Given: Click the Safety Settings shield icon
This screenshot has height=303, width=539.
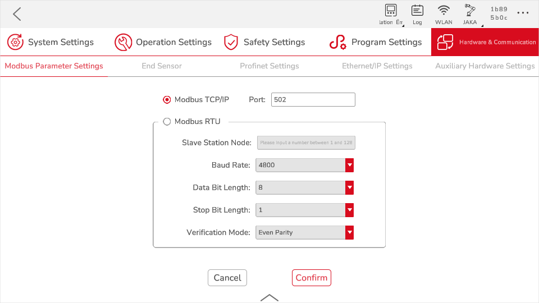Looking at the screenshot, I should 231,42.
